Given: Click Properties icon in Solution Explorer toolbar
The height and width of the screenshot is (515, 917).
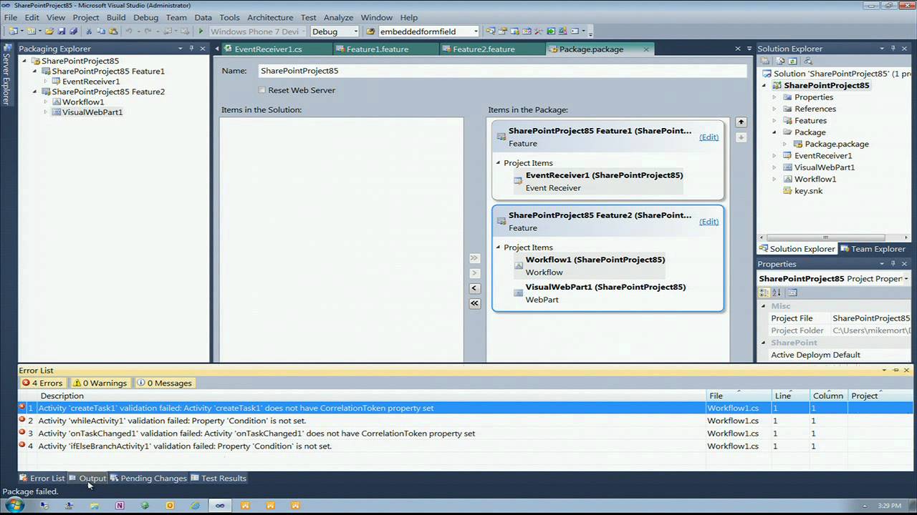Looking at the screenshot, I should click(x=765, y=61).
